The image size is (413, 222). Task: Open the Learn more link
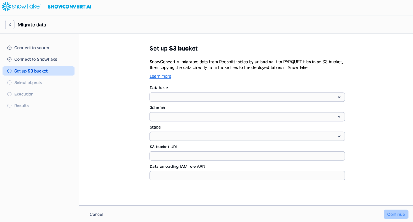tap(160, 76)
